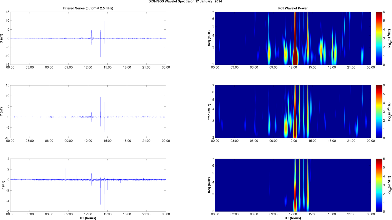Click the log2(nT²/Hz) label beside the middle colorbar
Screen dimensions: 392x220
[389, 112]
